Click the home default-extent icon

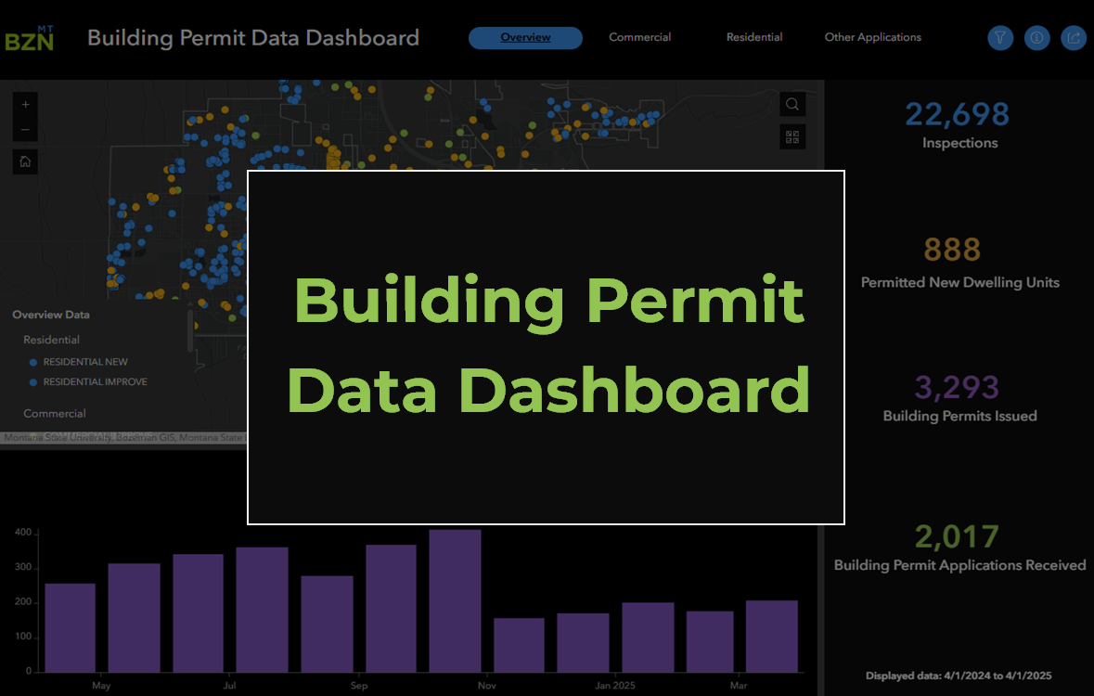(24, 161)
